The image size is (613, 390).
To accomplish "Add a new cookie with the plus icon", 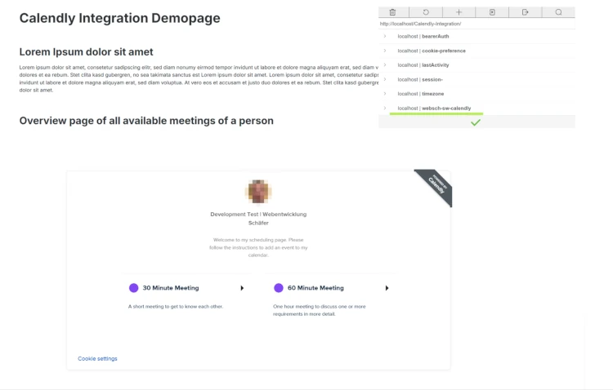I will [x=459, y=12].
